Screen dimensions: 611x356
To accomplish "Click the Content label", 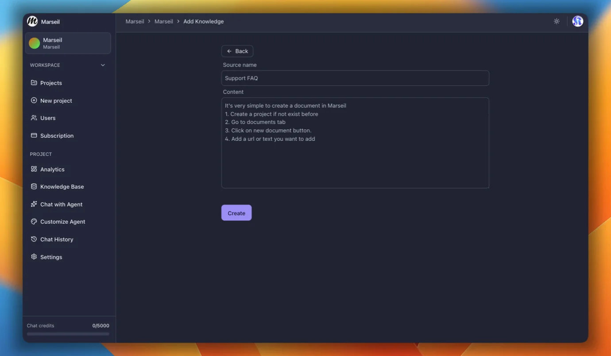I will pyautogui.click(x=233, y=92).
